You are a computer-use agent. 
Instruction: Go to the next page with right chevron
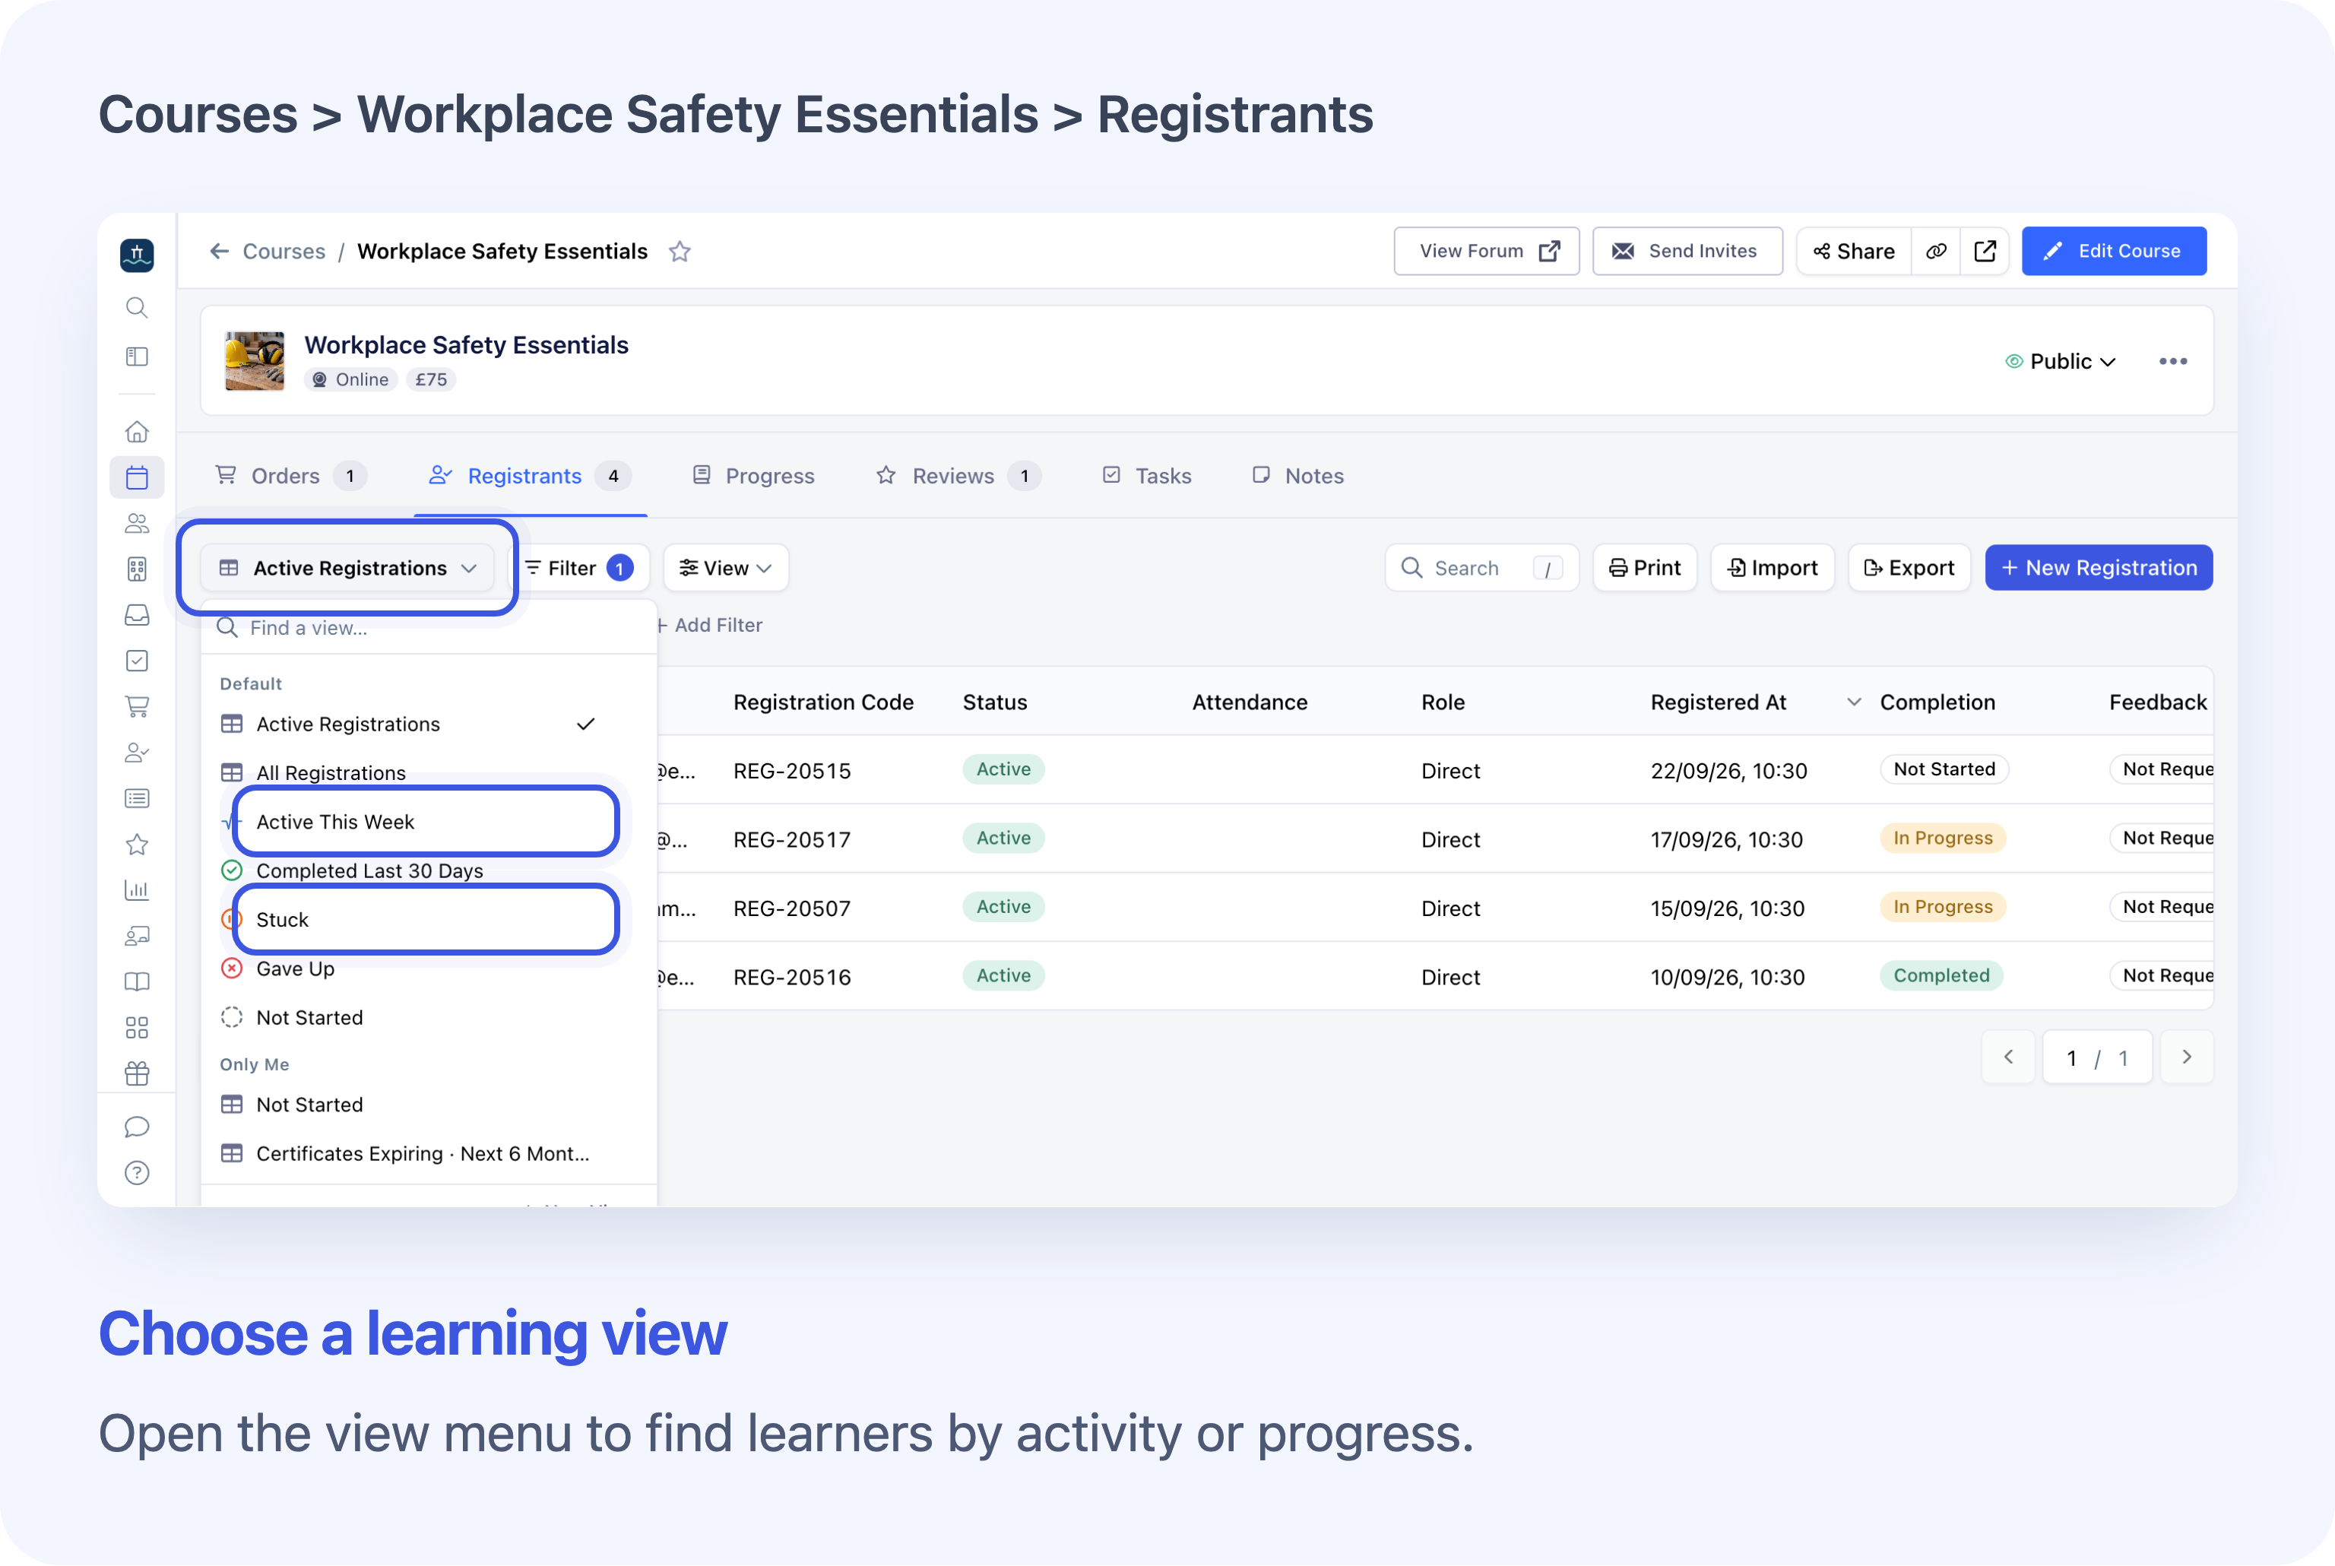point(2186,1057)
